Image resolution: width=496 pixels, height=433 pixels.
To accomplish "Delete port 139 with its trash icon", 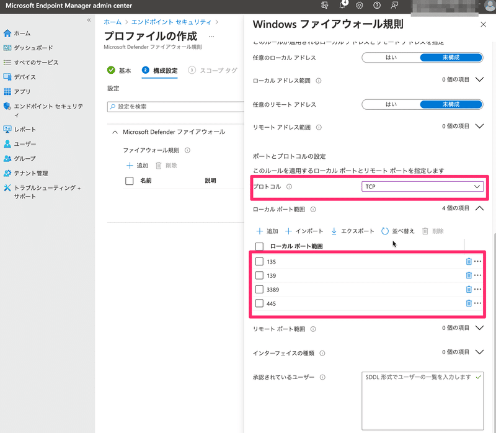I will (x=469, y=275).
